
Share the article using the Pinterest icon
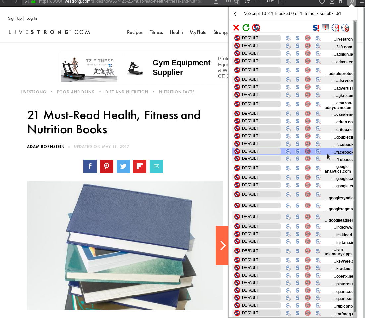click(x=106, y=166)
